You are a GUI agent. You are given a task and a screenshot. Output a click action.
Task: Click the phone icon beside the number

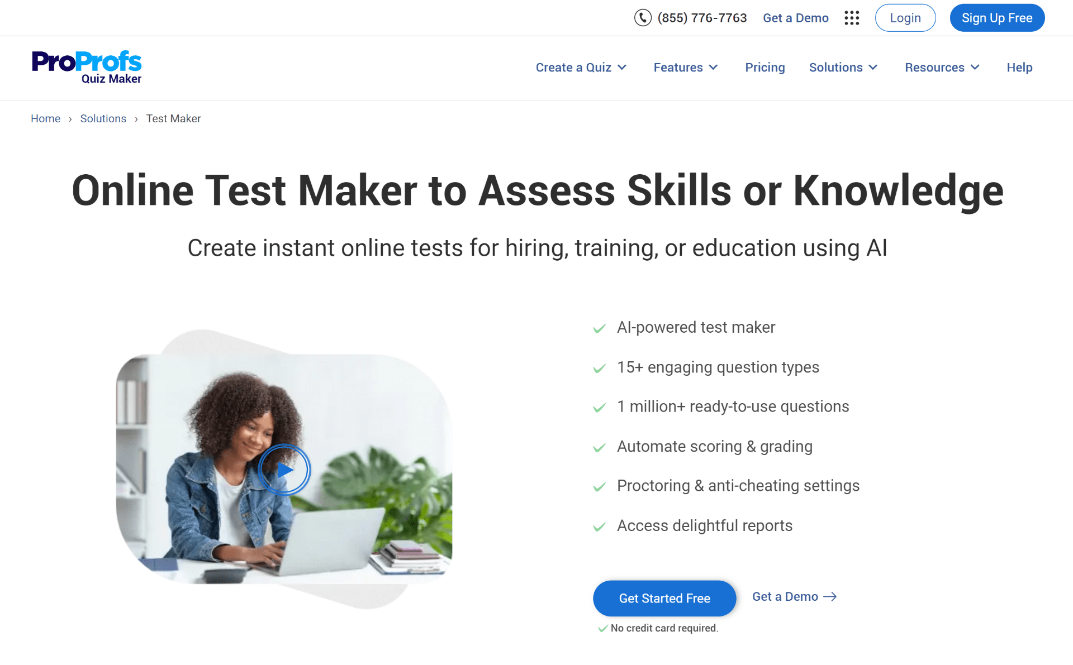[643, 18]
